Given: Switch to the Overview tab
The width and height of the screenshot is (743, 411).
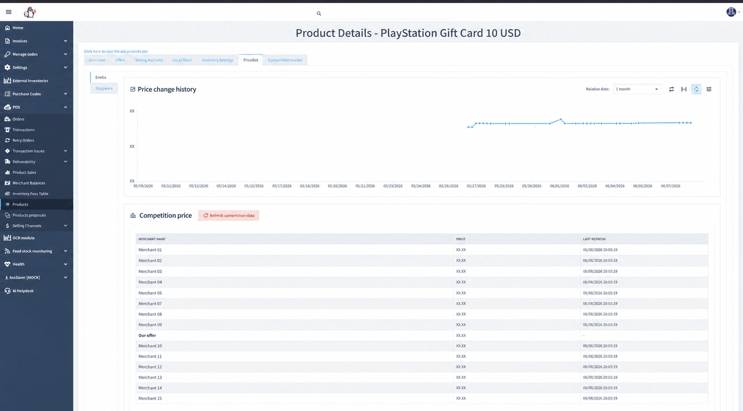Looking at the screenshot, I should click(97, 60).
